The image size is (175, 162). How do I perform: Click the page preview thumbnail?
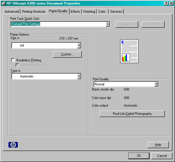pyautogui.click(x=129, y=51)
